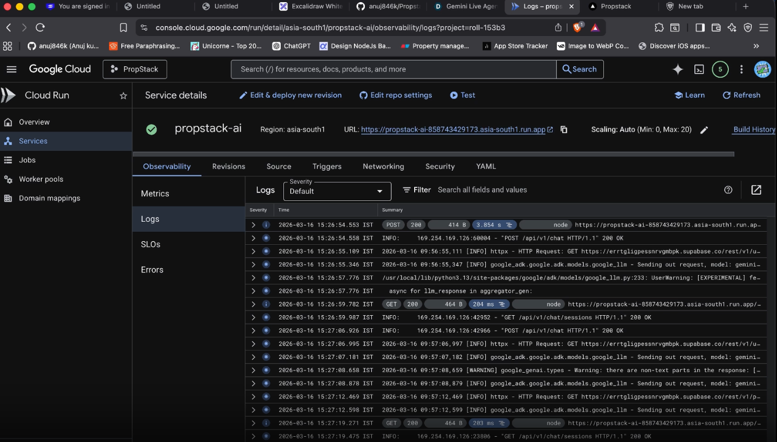This screenshot has width=777, height=442.
Task: Open logs in Logs Explorer external link icon
Action: pos(756,190)
